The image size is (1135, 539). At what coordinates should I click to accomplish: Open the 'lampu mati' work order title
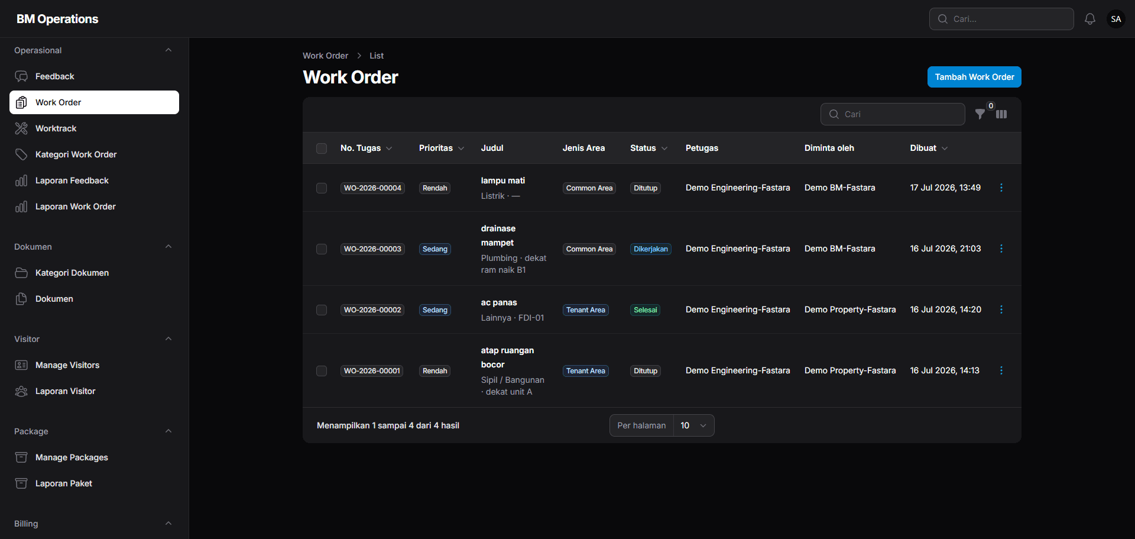point(503,180)
